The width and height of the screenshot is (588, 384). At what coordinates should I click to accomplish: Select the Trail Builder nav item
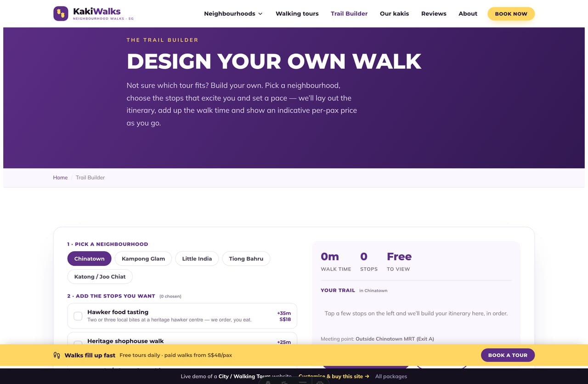[349, 13]
